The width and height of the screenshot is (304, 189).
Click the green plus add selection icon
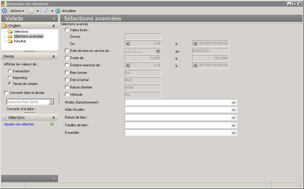click(52, 124)
